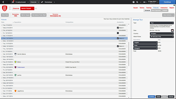The width and height of the screenshot is (176, 99).
Task: Click the Continue button
Action: pos(167,2)
